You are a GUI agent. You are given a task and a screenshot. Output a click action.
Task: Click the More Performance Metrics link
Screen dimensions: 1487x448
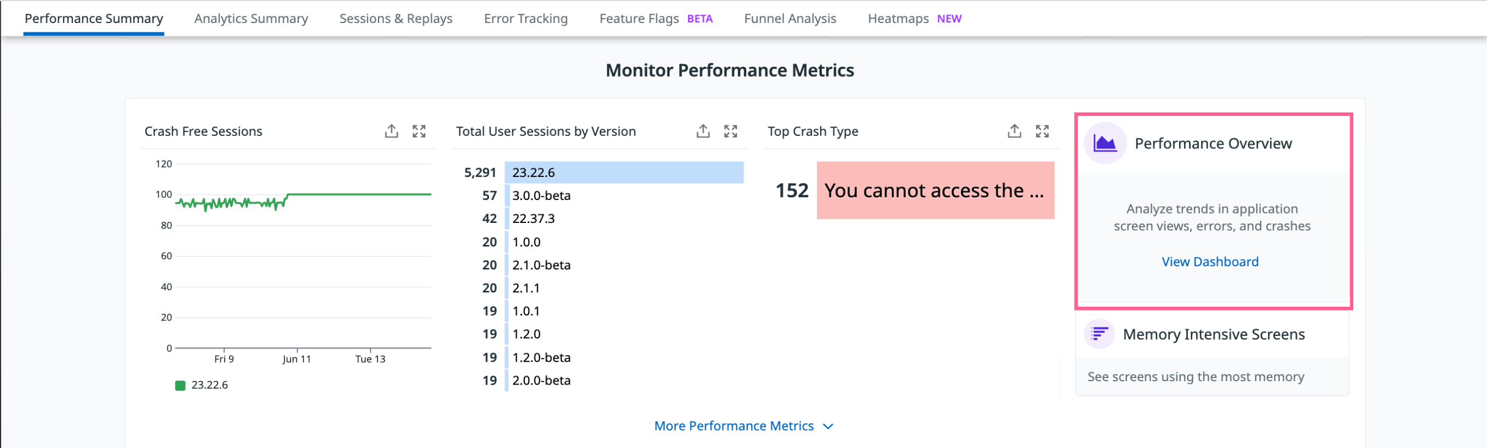[733, 426]
